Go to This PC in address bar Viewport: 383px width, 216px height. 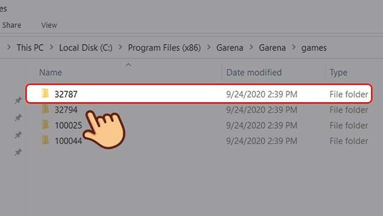tap(30, 48)
